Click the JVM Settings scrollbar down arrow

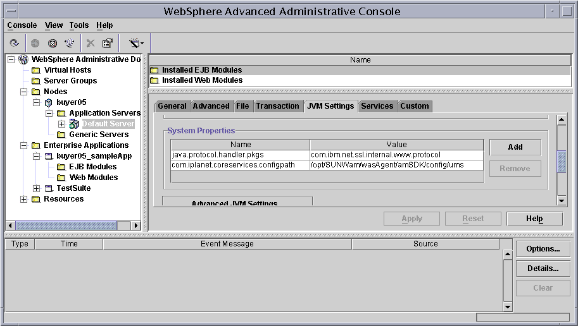tap(562, 201)
